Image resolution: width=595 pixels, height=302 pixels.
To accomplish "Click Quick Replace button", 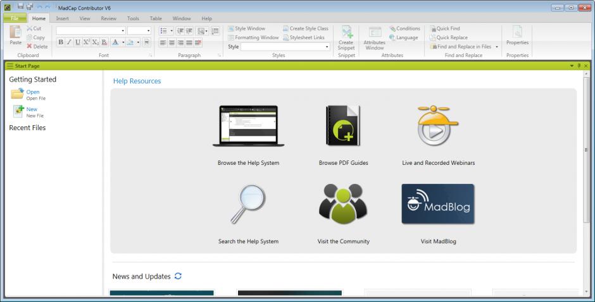I will 449,37.
